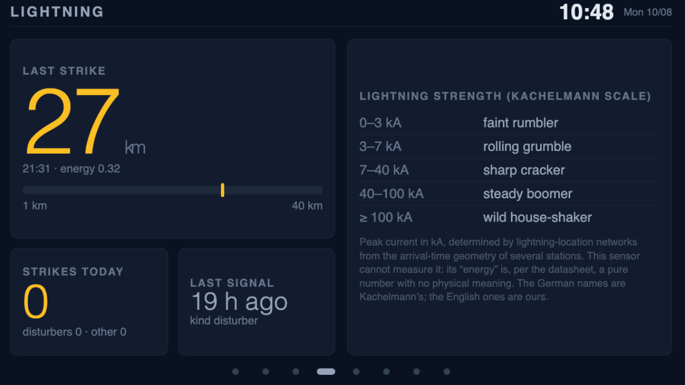The height and width of the screenshot is (385, 685).
Task: Click the 10:48 clock display
Action: 586,12
